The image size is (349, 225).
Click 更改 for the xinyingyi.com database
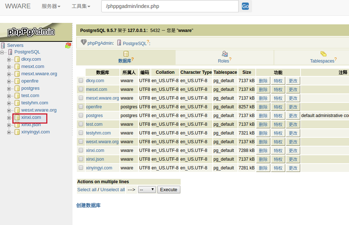[293, 168]
